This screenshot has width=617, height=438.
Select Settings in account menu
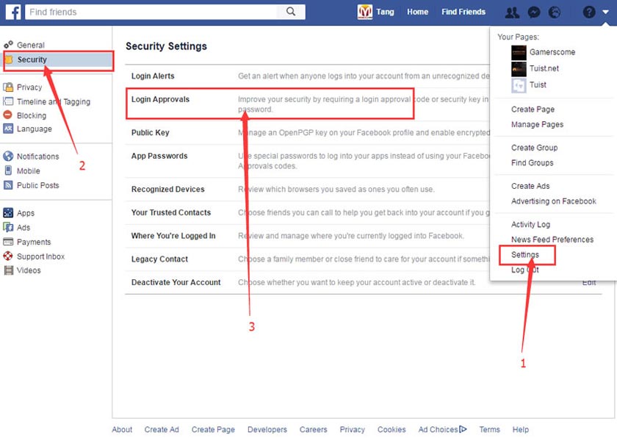(x=525, y=254)
